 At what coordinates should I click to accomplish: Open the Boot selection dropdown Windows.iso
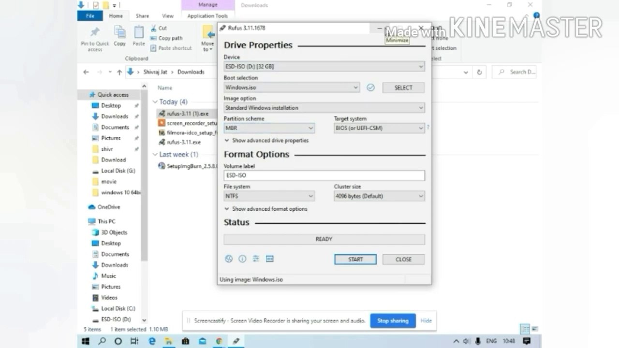click(292, 87)
